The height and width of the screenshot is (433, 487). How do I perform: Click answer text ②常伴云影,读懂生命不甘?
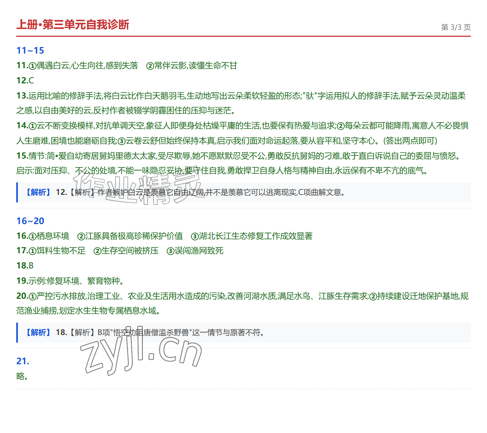[x=192, y=65]
